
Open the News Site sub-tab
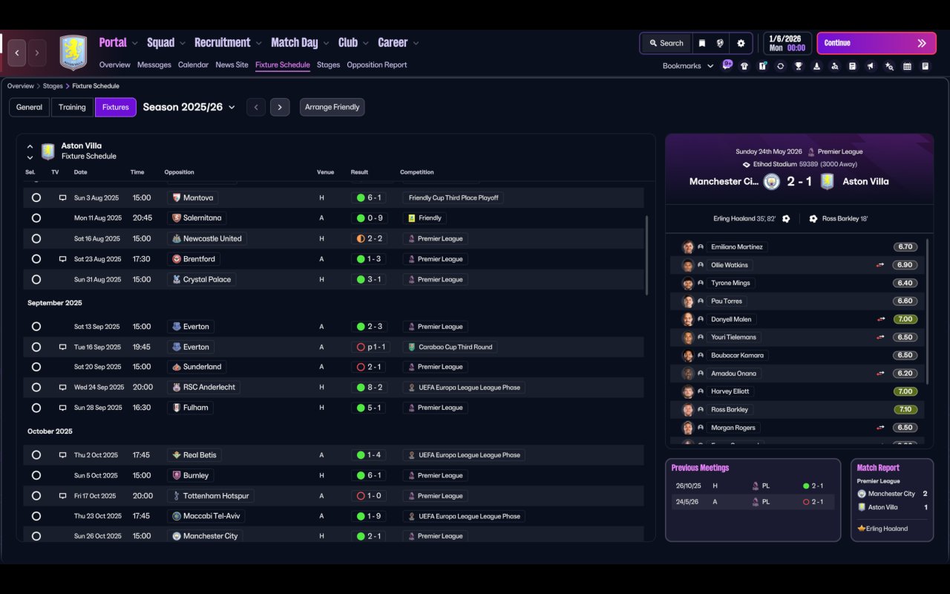(x=232, y=65)
